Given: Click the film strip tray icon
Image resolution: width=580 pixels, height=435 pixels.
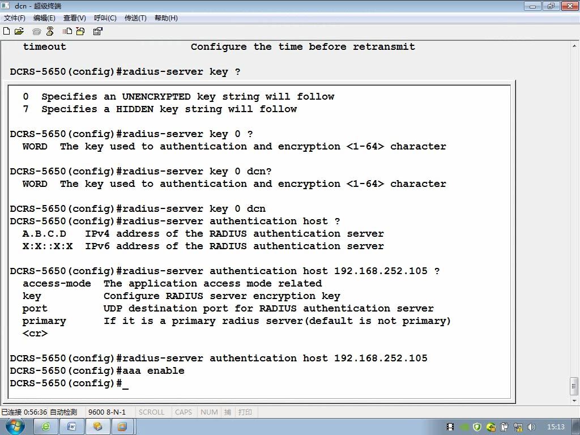Looking at the screenshot, I should 450,427.
